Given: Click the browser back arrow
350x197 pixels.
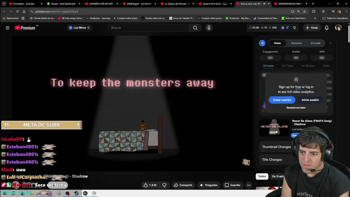Looking at the screenshot, I should (x=4, y=11).
